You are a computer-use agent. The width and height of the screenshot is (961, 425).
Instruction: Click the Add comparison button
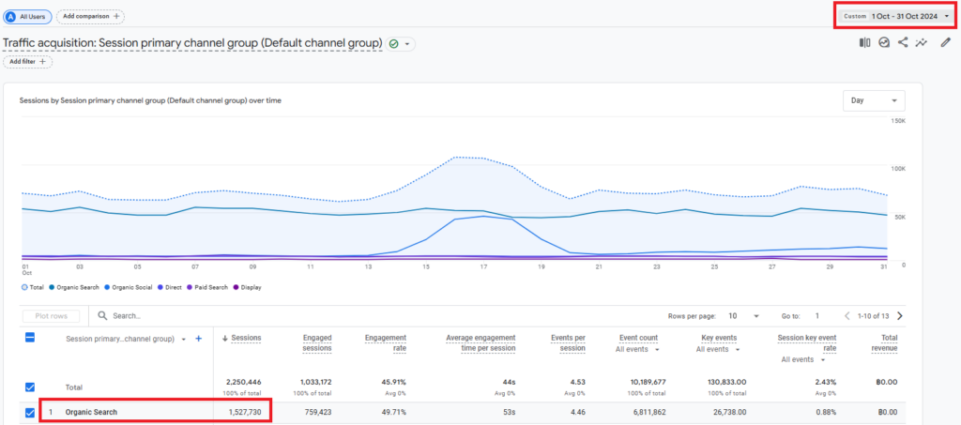90,17
